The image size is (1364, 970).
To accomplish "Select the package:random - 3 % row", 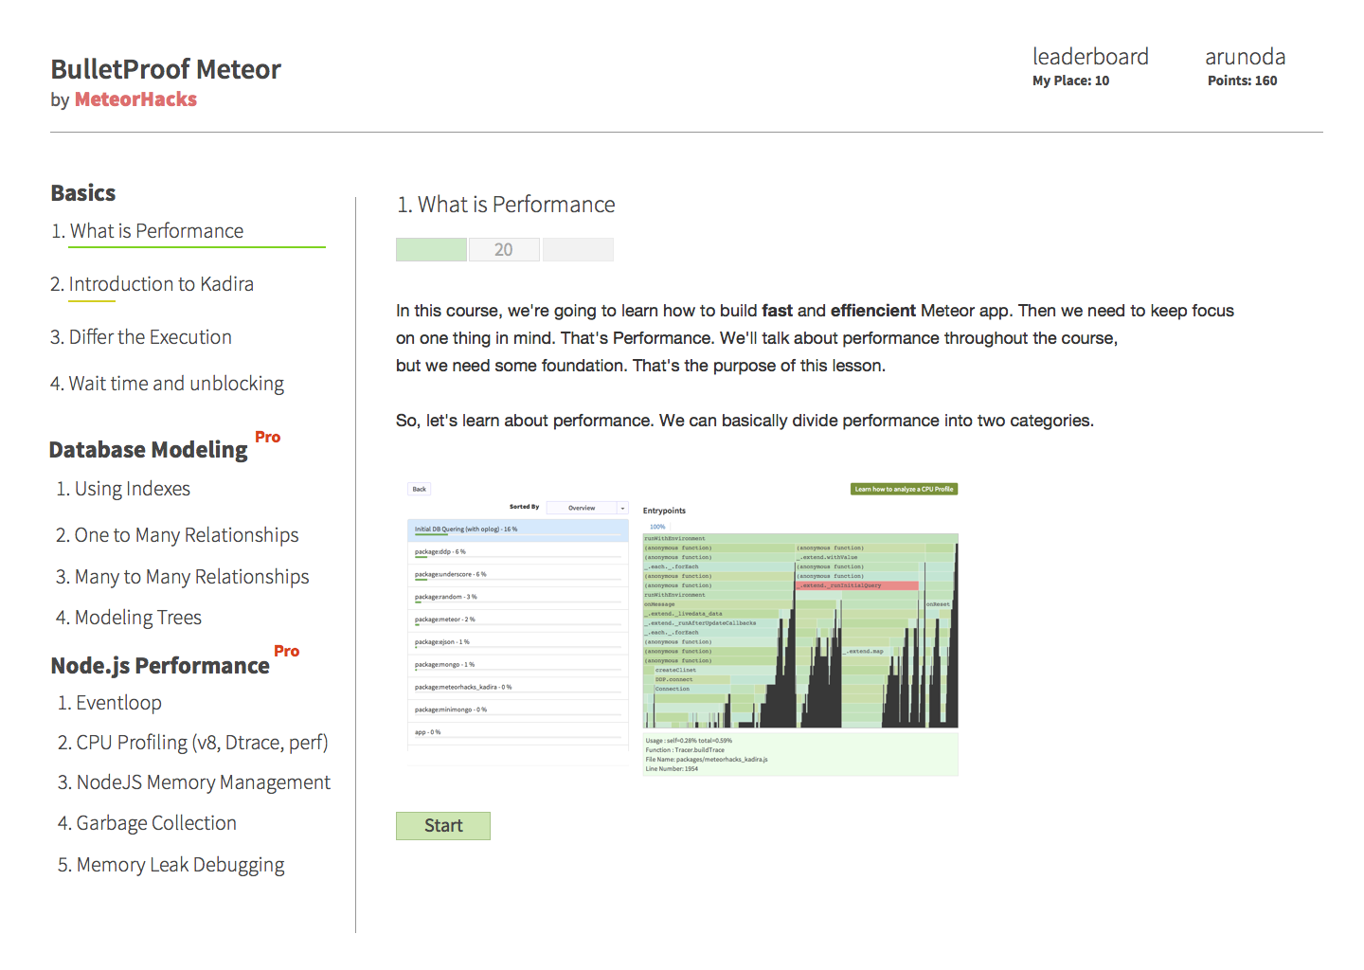I will pos(518,598).
